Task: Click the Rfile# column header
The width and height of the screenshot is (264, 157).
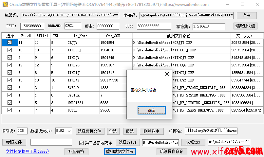Action: (42, 36)
